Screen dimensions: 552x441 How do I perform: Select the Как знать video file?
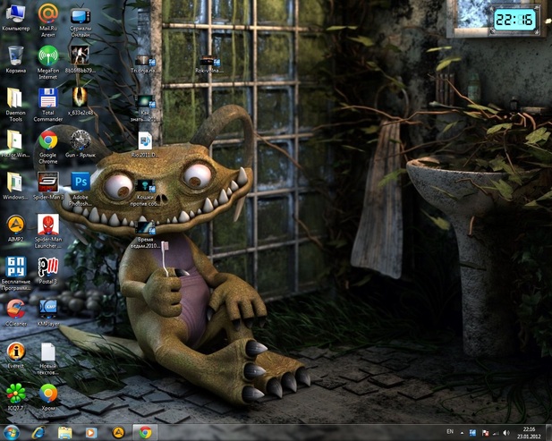tap(145, 108)
